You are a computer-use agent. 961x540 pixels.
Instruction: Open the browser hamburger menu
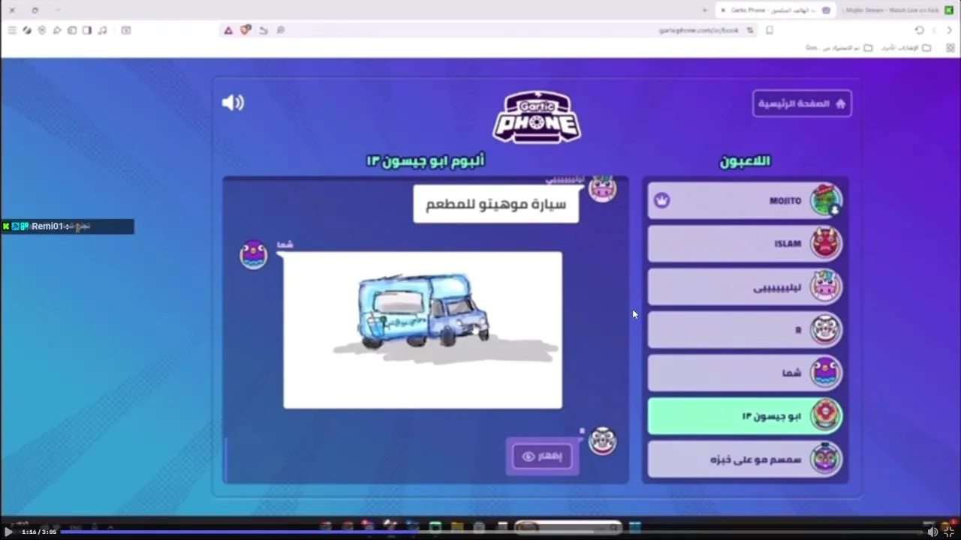tap(12, 30)
